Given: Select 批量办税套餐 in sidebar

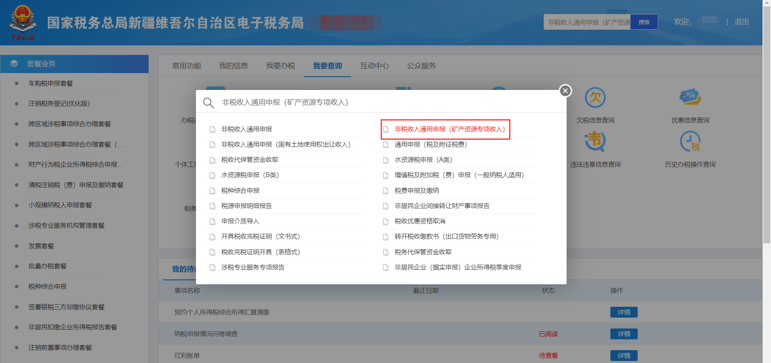Looking at the screenshot, I should click(x=47, y=266).
